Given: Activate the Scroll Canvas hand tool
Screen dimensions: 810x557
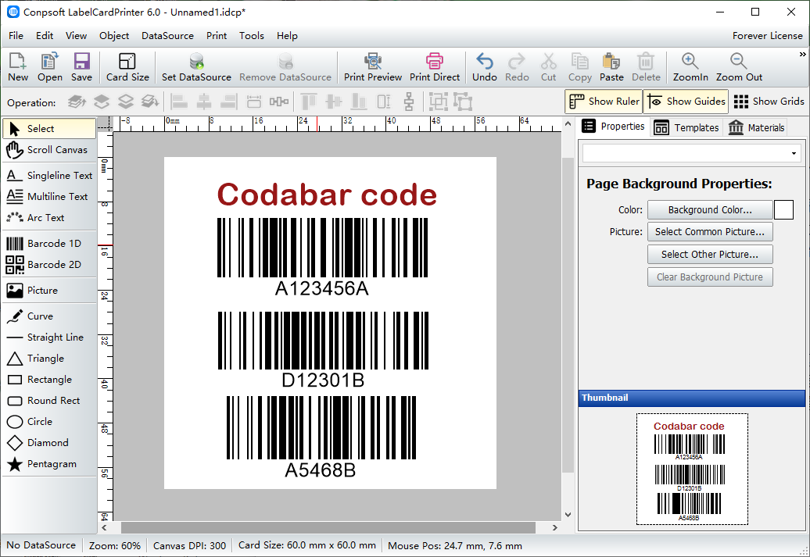Looking at the screenshot, I should (x=49, y=150).
